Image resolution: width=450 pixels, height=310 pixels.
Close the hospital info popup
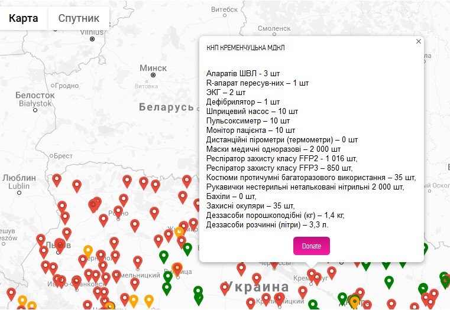[419, 41]
